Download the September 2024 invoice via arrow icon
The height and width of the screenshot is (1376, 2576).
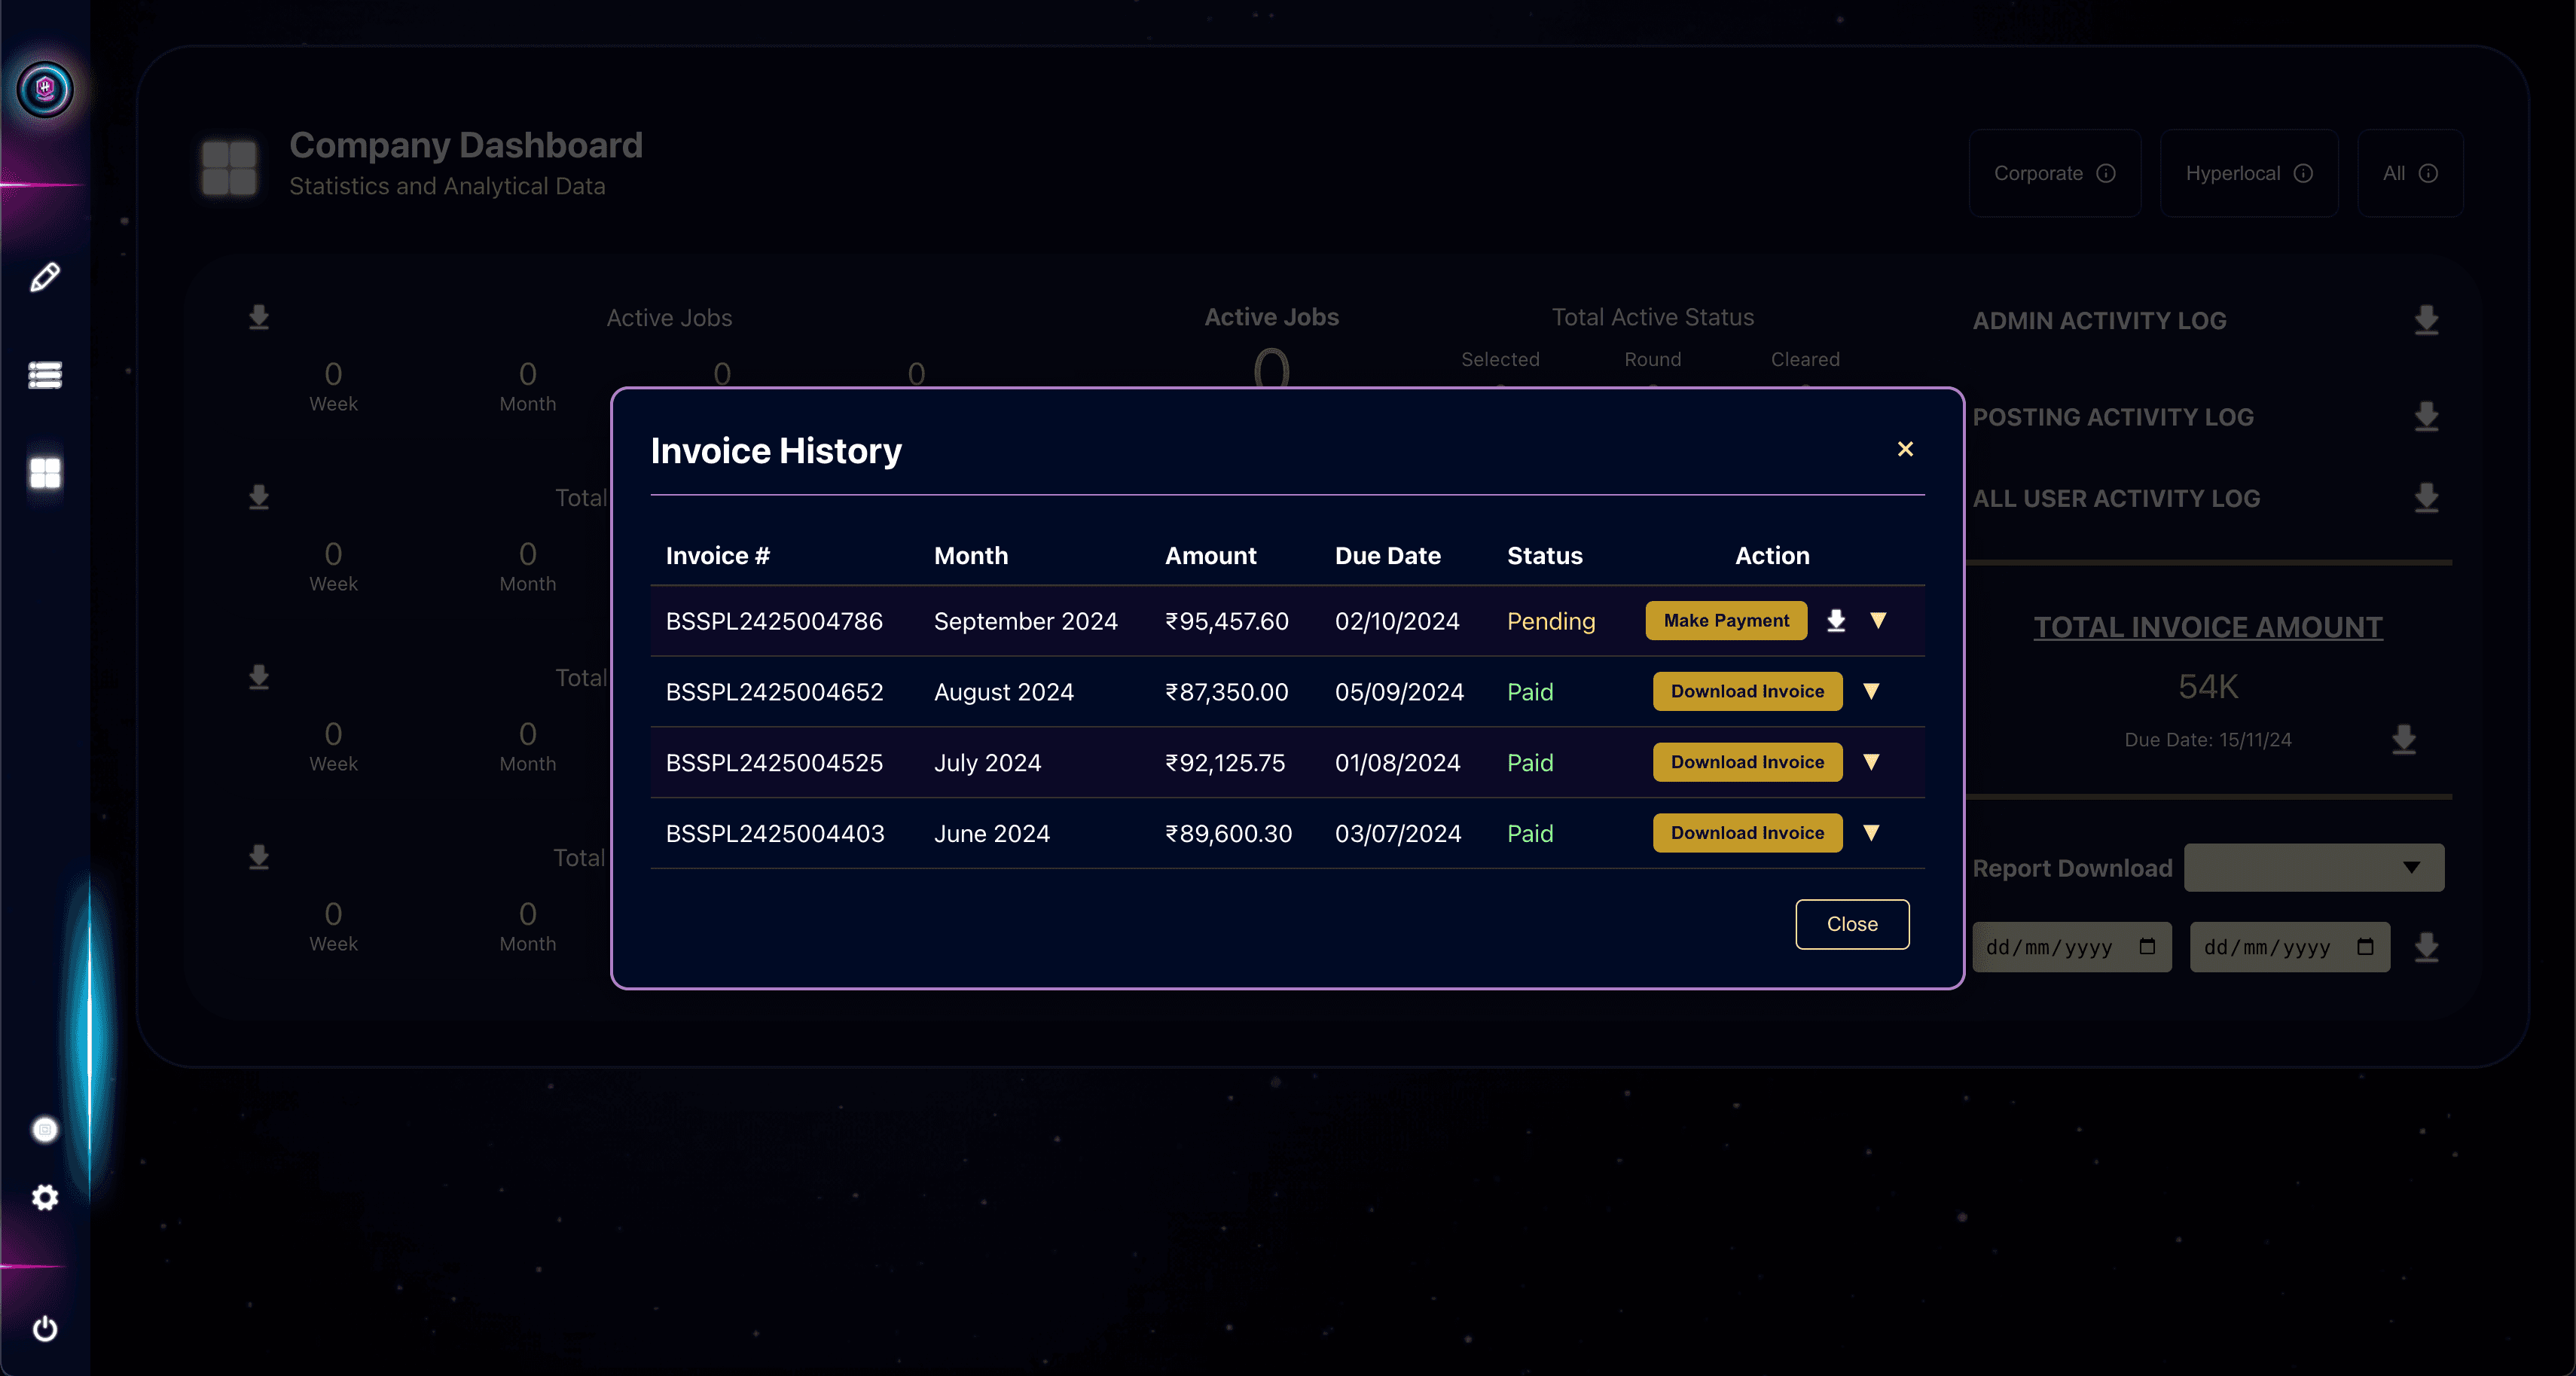coord(1836,621)
